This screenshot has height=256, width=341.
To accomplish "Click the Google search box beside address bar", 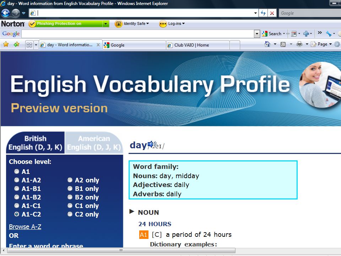I will pos(310,13).
